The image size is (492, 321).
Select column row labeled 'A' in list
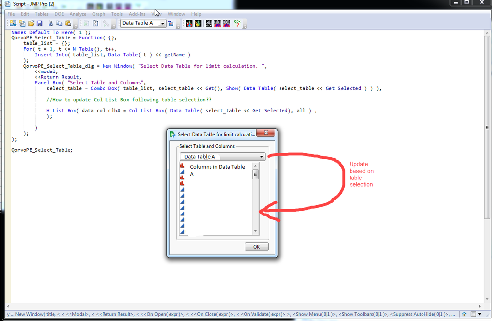click(x=192, y=174)
